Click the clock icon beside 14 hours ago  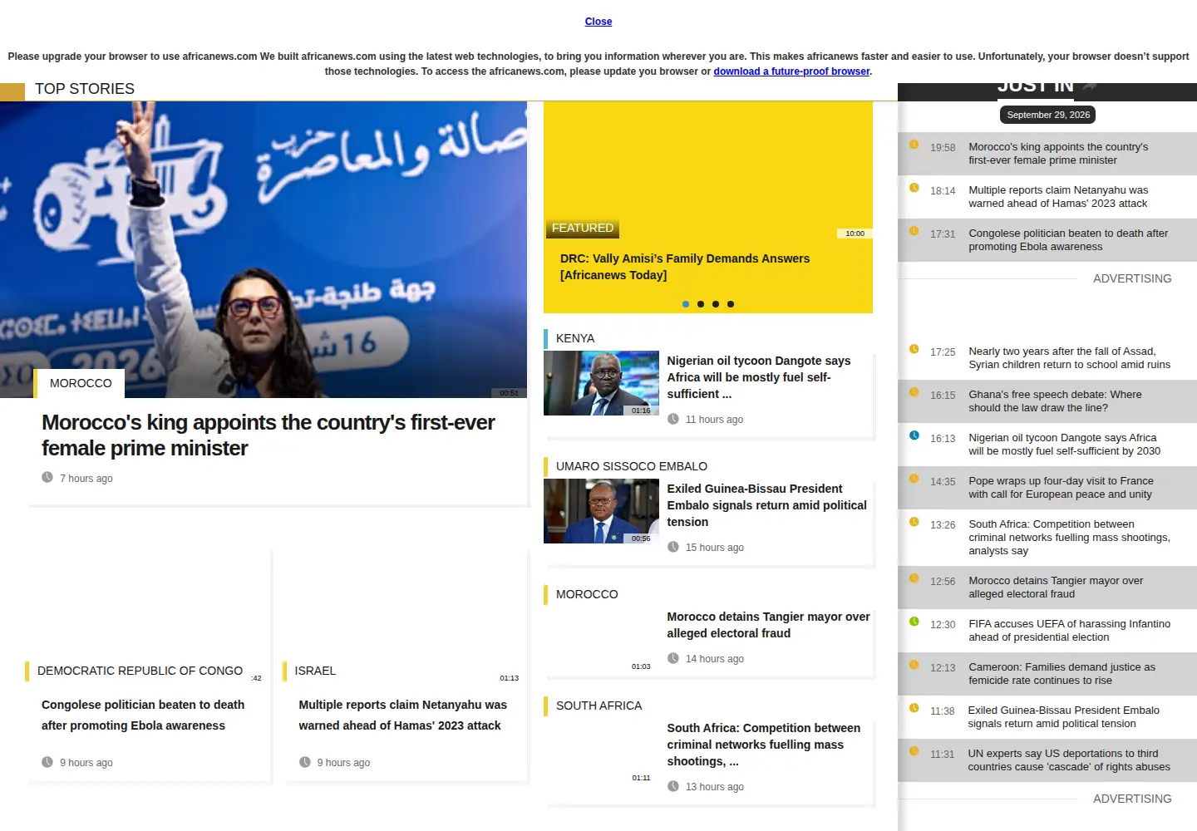point(673,658)
